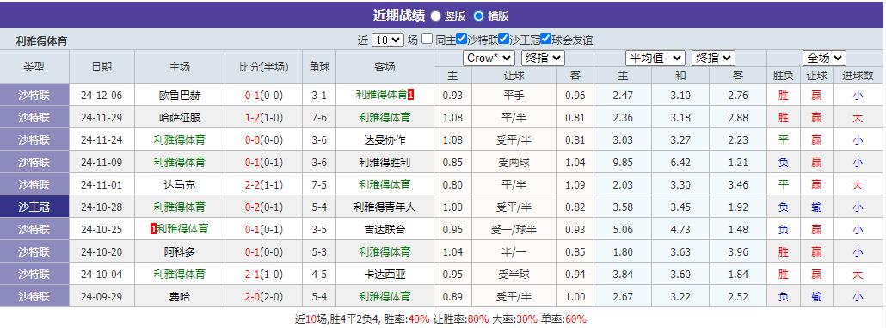This screenshot has width=886, height=328.
Task: Click the 0-2(0-1) score on 24-10-28
Action: 264,207
